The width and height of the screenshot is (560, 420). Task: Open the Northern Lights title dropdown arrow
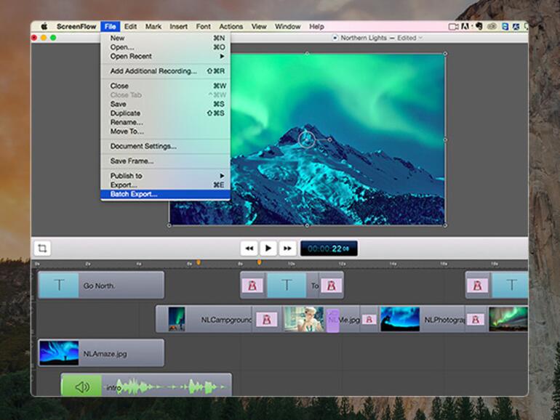[x=420, y=38]
